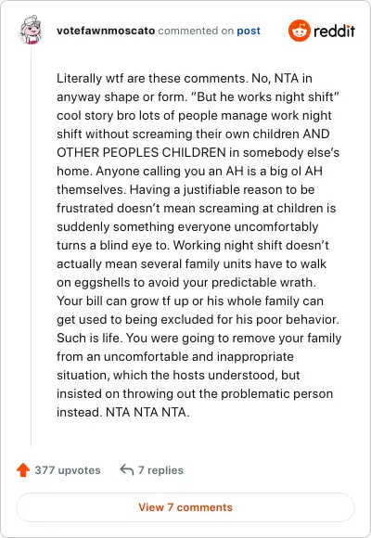Follow the blue "post" link
This screenshot has width=371, height=538.
coord(249,31)
